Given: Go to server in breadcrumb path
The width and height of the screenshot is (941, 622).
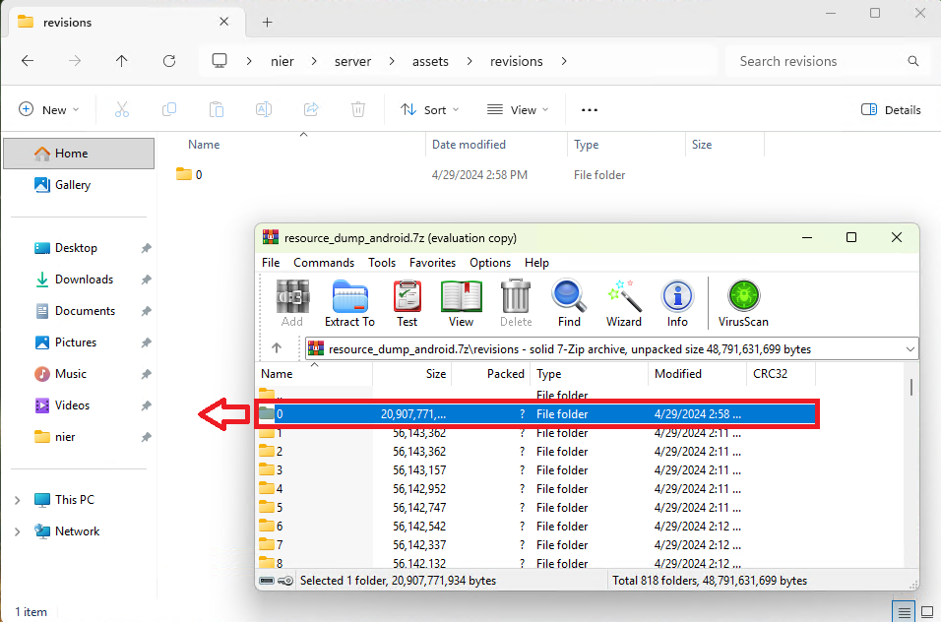Looking at the screenshot, I should (352, 61).
